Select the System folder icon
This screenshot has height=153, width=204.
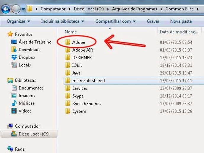pos(68,111)
